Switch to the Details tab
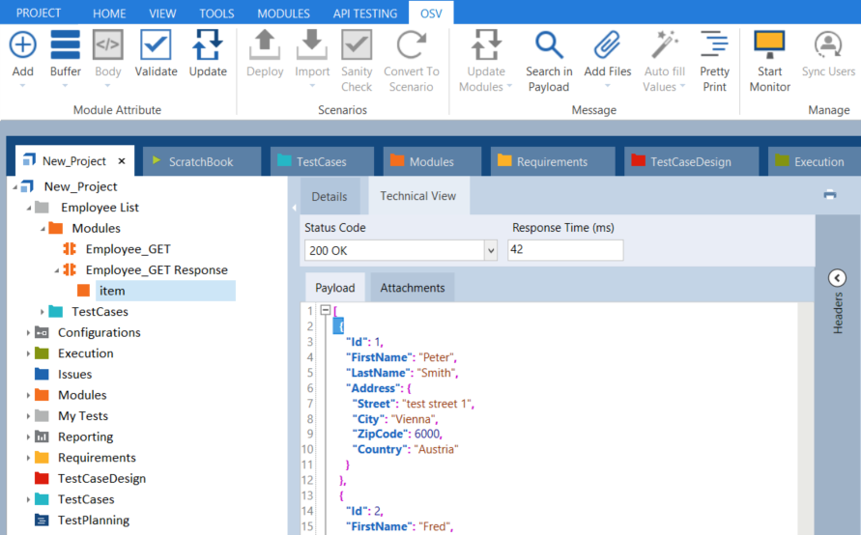861x535 pixels. click(329, 197)
